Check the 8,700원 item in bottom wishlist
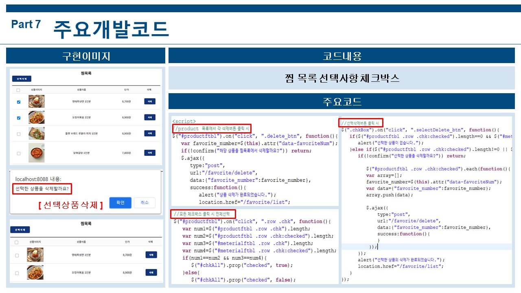Screen dimensions: 521x293 tap(16, 256)
